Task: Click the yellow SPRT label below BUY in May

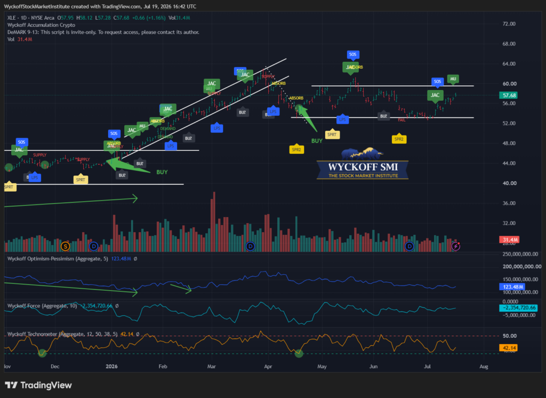Action: [332, 134]
